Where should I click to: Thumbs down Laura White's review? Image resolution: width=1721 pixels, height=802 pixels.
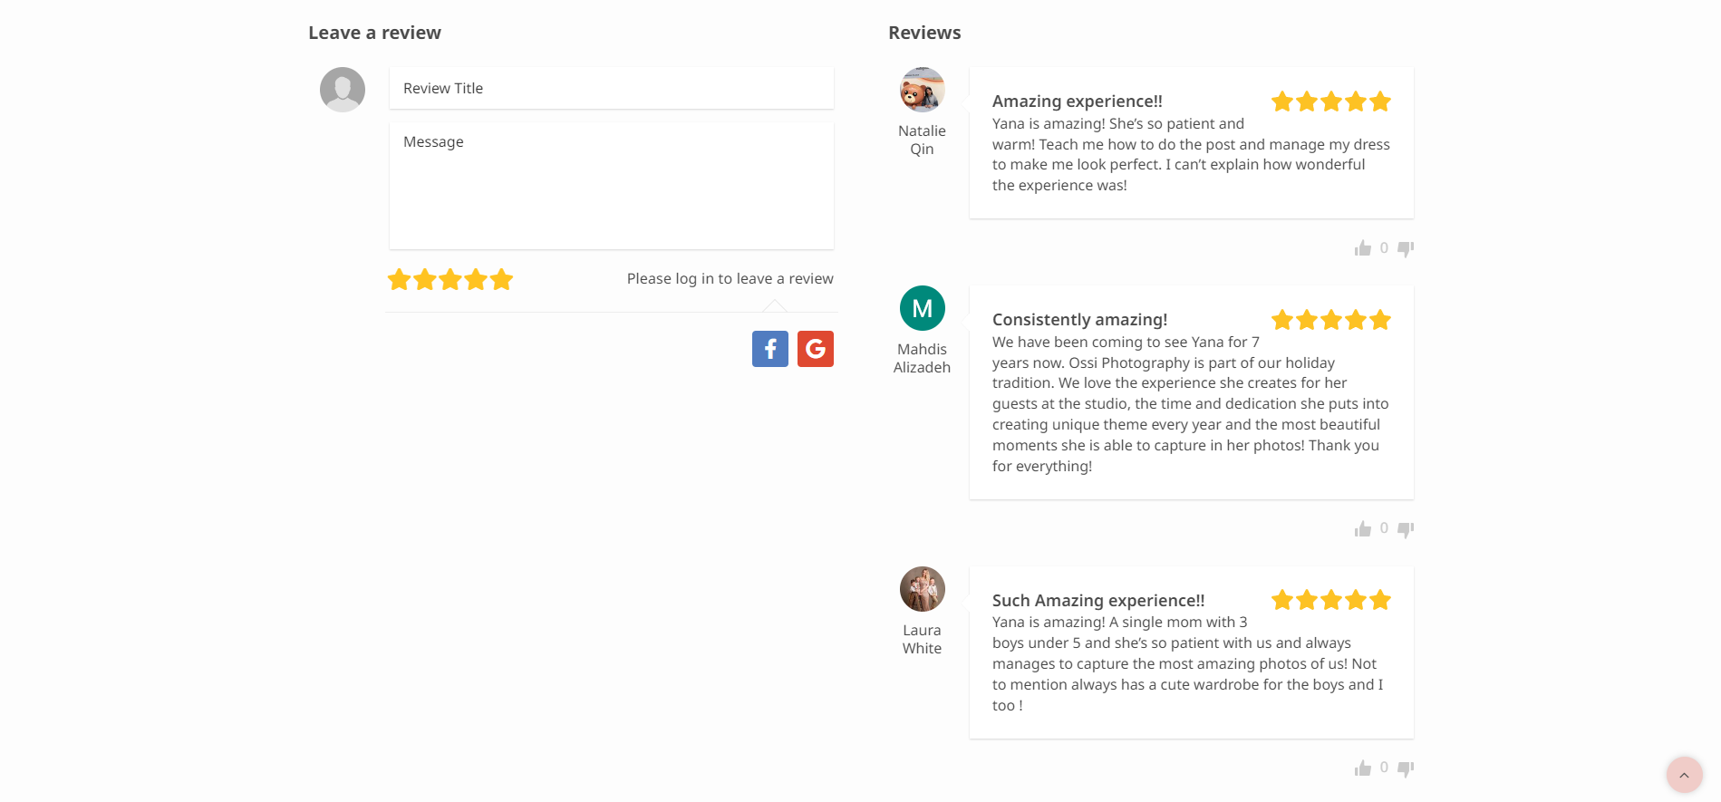[1406, 768]
